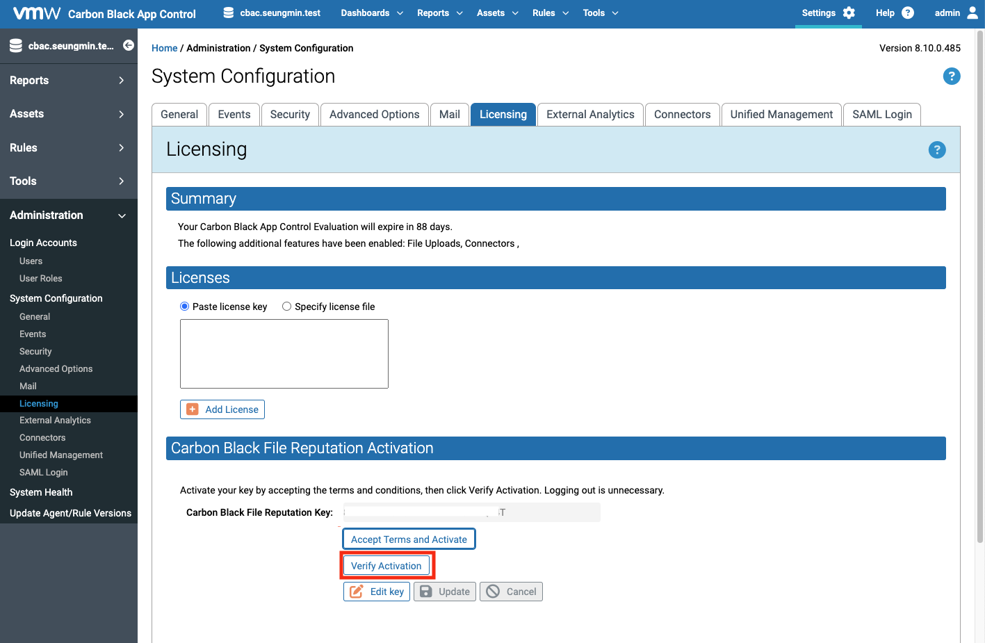Open Settings gear icon

pyautogui.click(x=849, y=13)
